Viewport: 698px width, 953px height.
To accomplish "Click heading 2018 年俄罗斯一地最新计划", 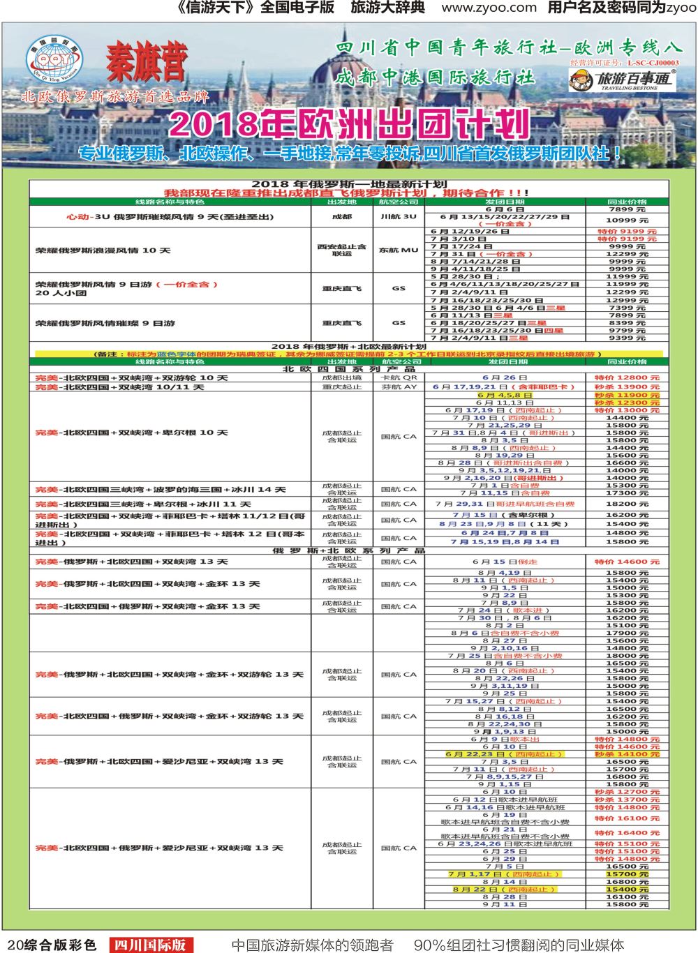I will [x=349, y=183].
